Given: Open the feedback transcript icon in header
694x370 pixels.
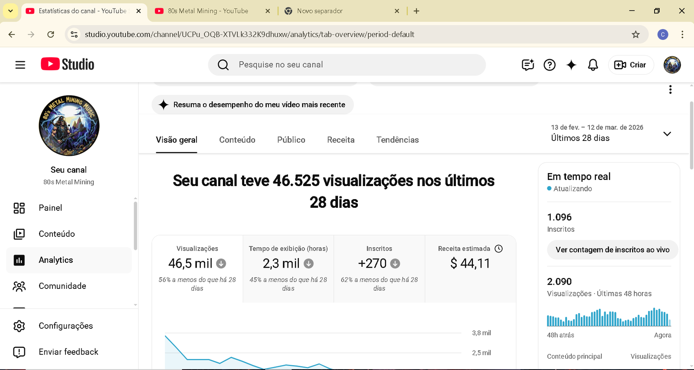Looking at the screenshot, I should point(527,65).
